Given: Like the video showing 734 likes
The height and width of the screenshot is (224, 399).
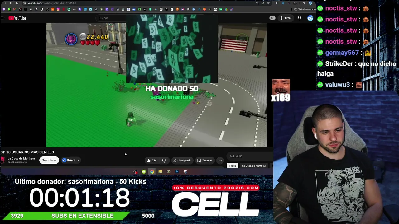Looking at the screenshot, I should coord(152,161).
